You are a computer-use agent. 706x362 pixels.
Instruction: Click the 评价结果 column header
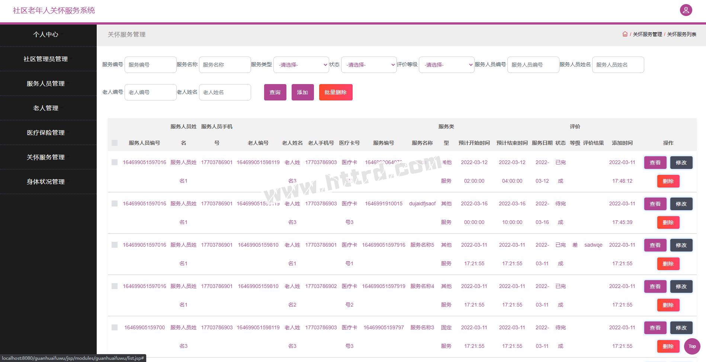(x=593, y=143)
